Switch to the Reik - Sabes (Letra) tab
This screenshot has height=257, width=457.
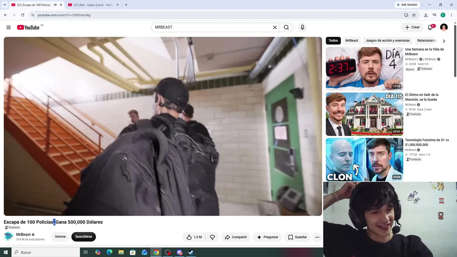(x=94, y=5)
